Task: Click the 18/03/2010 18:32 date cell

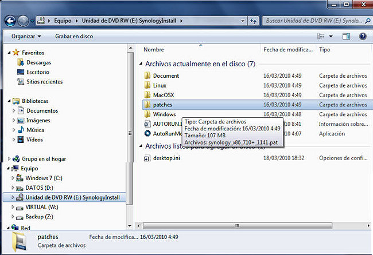Action: pyautogui.click(x=284, y=158)
